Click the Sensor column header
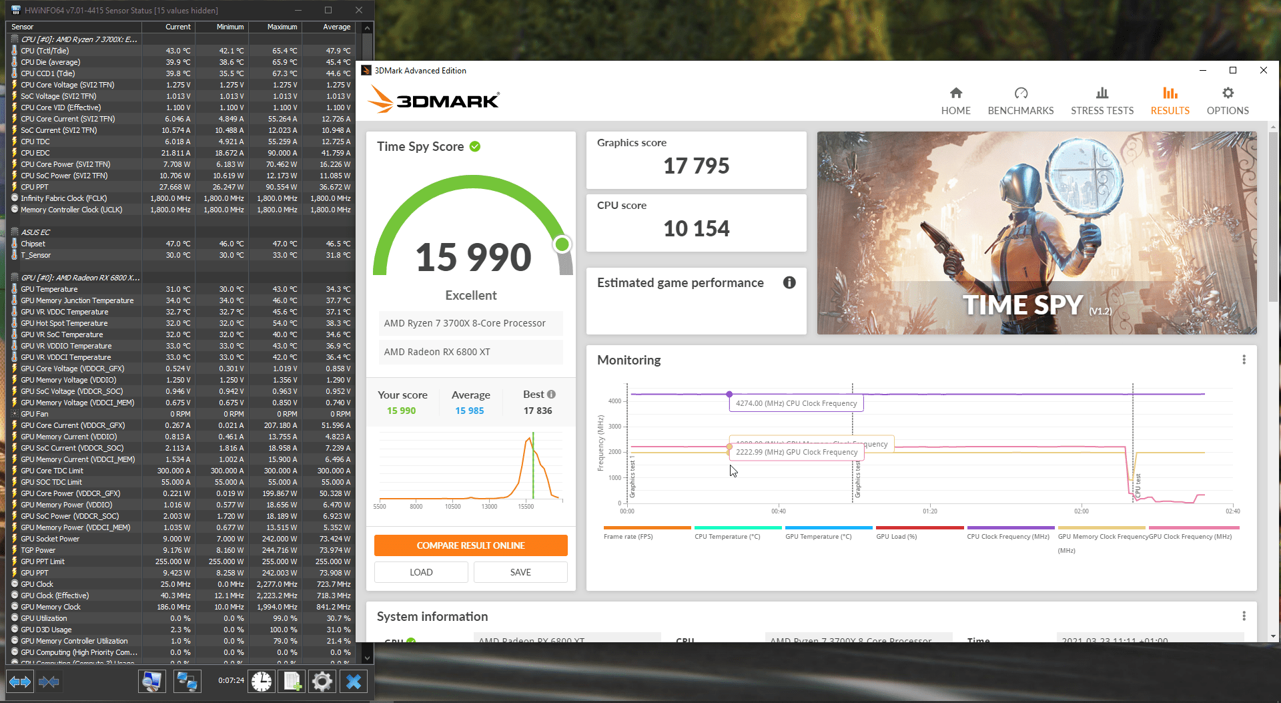1281x703 pixels. 74,27
